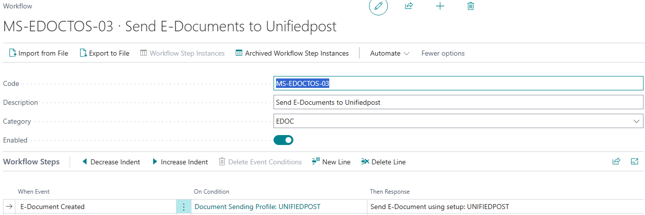
Task: Click the Description input field
Action: pyautogui.click(x=458, y=102)
